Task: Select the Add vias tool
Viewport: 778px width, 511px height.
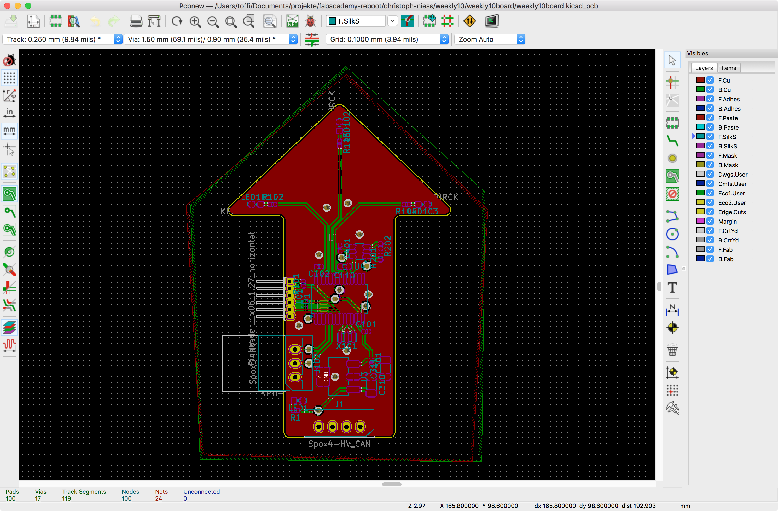Action: [672, 159]
